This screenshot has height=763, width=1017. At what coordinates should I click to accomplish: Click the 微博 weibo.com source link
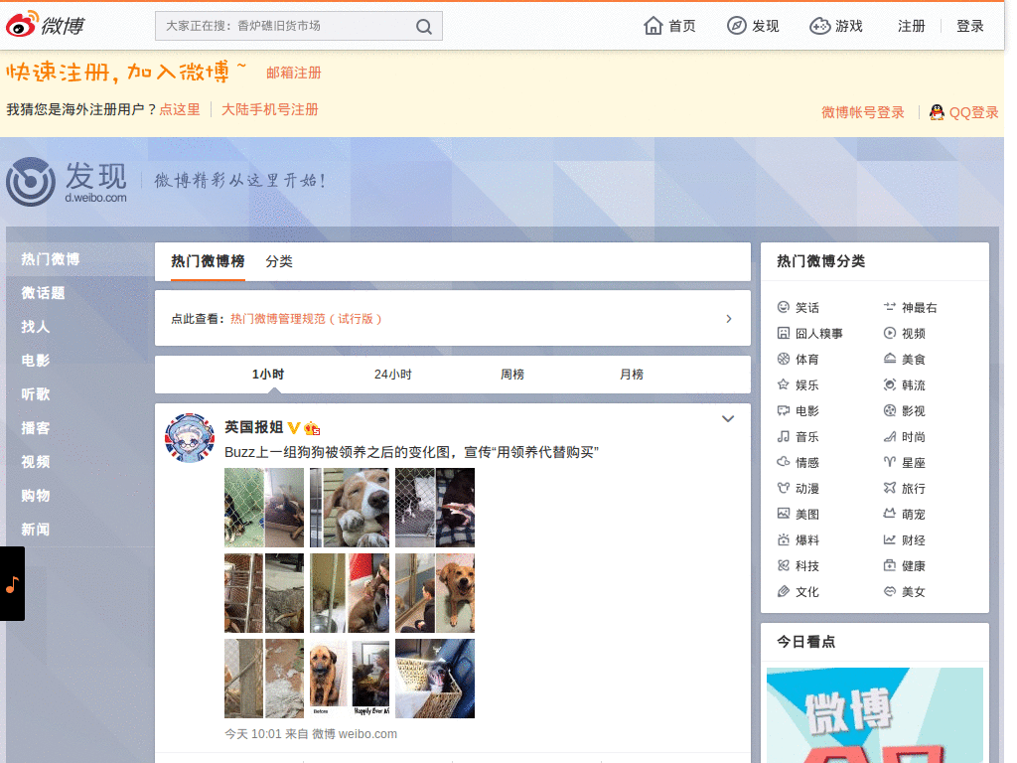355,734
